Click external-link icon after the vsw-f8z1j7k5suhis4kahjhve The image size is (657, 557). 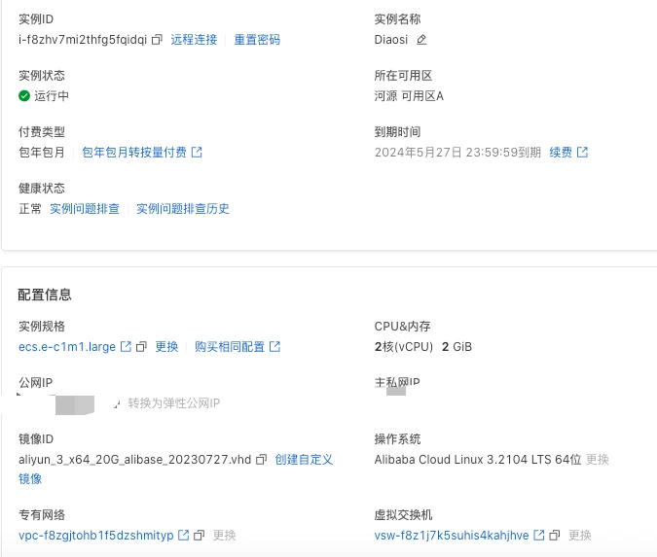pyautogui.click(x=539, y=536)
